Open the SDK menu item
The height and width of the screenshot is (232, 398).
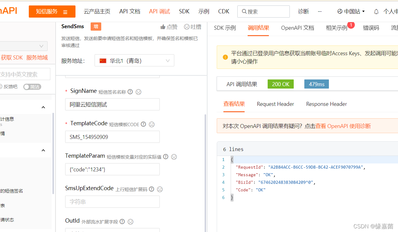tap(184, 12)
